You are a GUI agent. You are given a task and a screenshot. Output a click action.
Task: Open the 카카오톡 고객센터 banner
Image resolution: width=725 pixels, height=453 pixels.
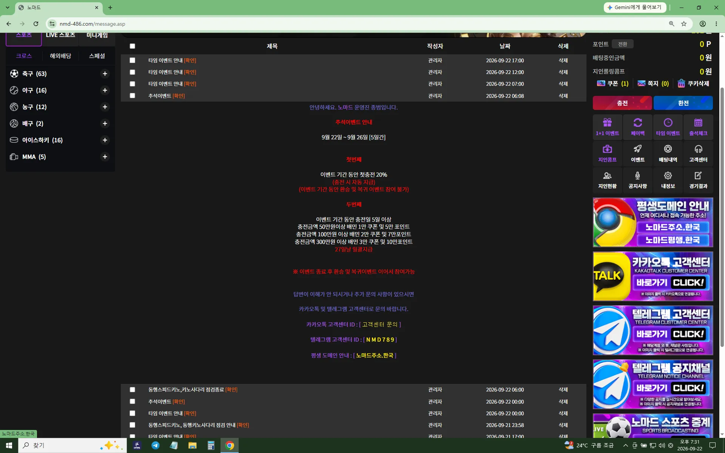653,276
